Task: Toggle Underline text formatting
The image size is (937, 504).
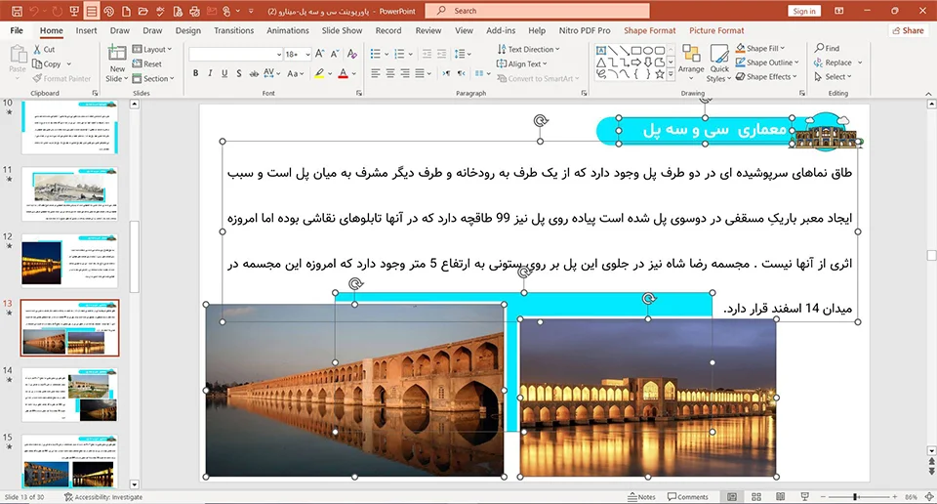Action: pyautogui.click(x=224, y=73)
